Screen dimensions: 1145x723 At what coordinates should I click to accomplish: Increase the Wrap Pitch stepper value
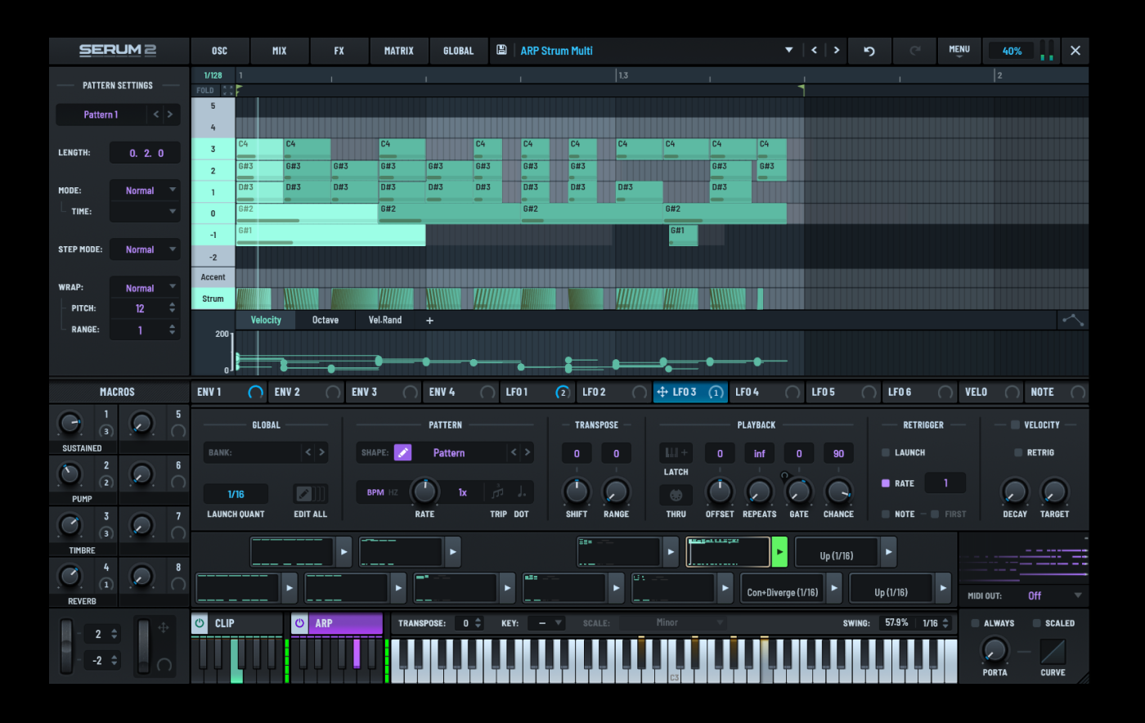172,305
